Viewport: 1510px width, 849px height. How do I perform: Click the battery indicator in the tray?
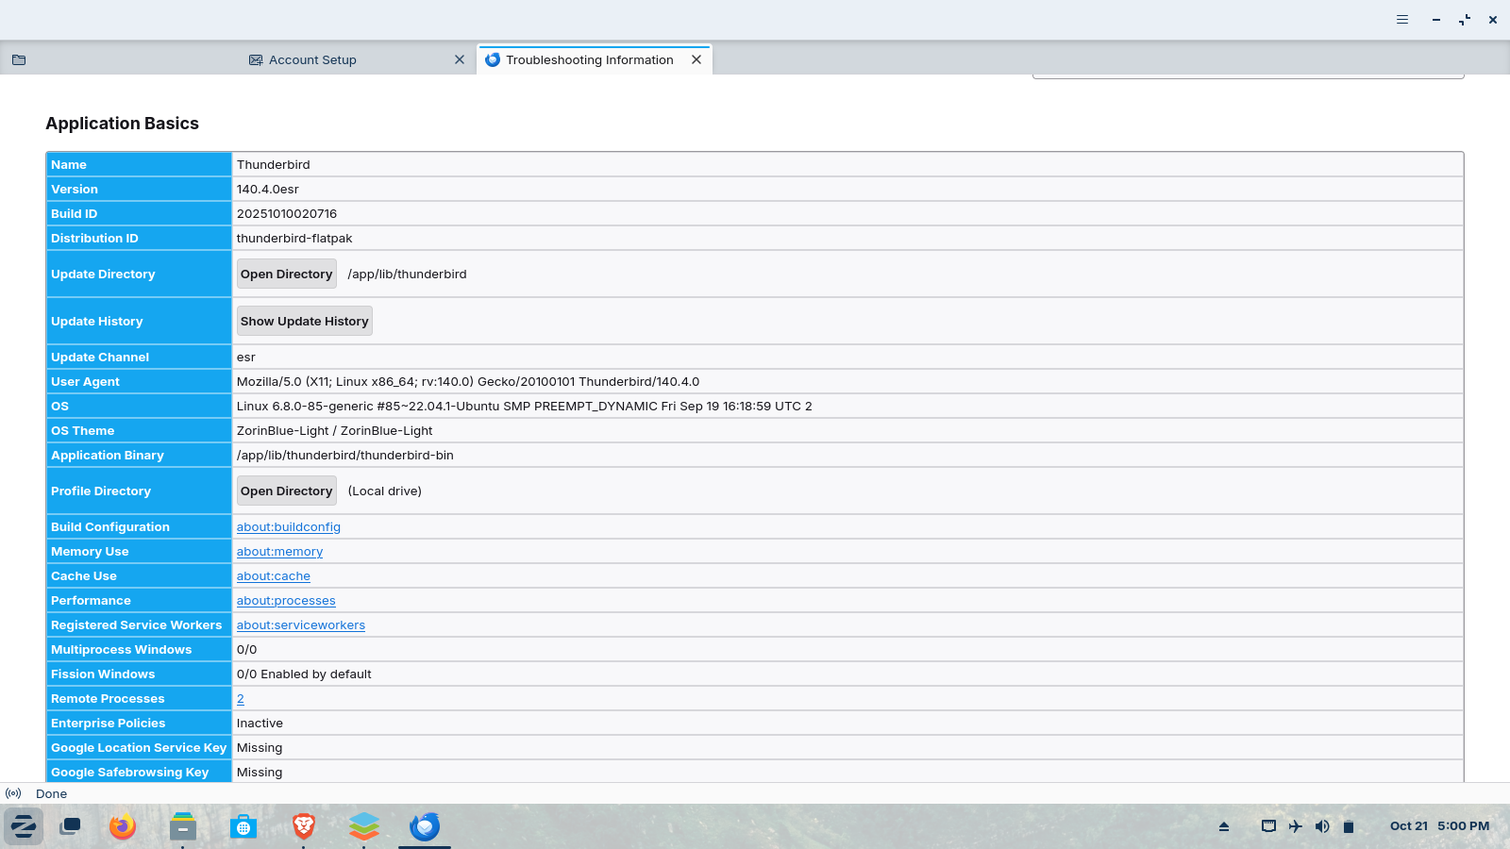point(1349,826)
